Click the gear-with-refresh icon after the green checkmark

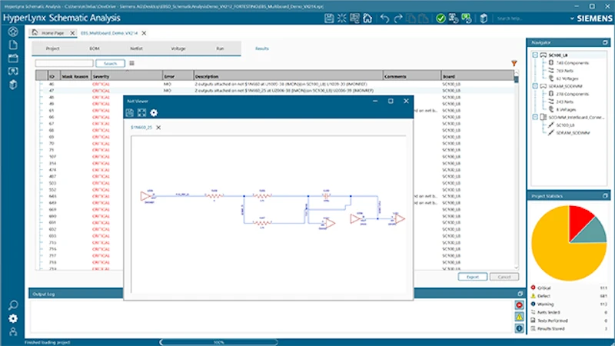454,18
